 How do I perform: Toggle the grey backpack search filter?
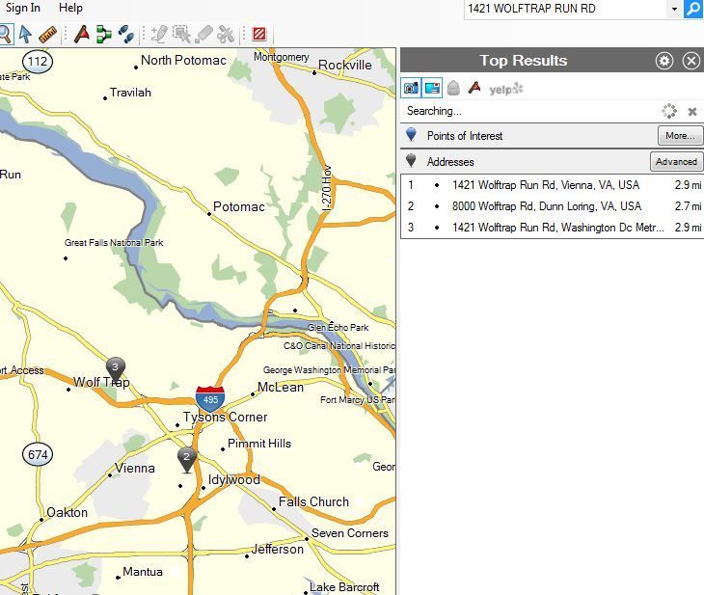(453, 88)
